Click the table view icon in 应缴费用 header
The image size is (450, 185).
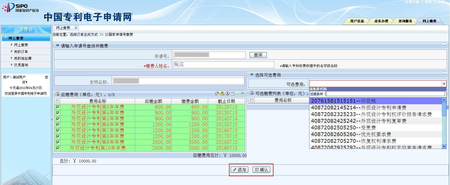pos(232,94)
